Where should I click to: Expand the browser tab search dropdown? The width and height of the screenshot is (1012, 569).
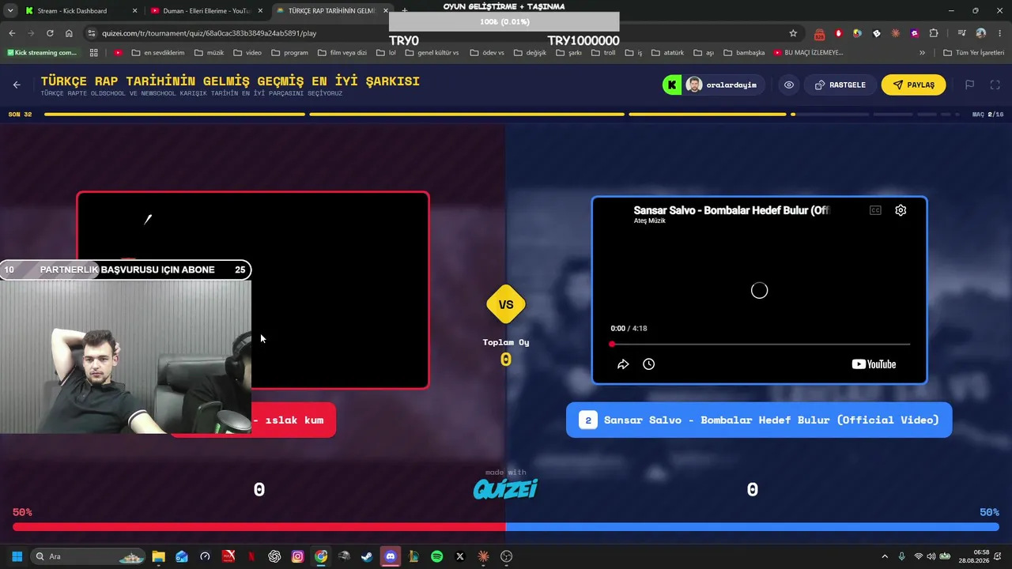pyautogui.click(x=10, y=11)
